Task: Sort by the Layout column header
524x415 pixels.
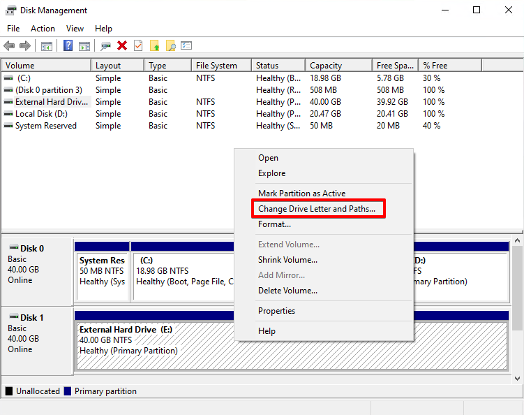Action: click(118, 66)
